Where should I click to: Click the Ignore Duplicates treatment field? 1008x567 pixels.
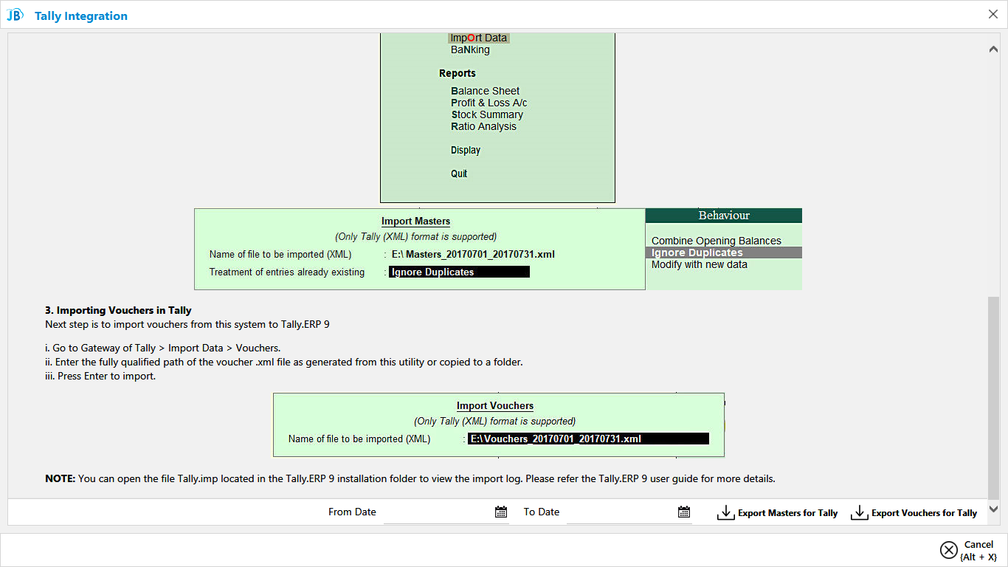point(459,272)
